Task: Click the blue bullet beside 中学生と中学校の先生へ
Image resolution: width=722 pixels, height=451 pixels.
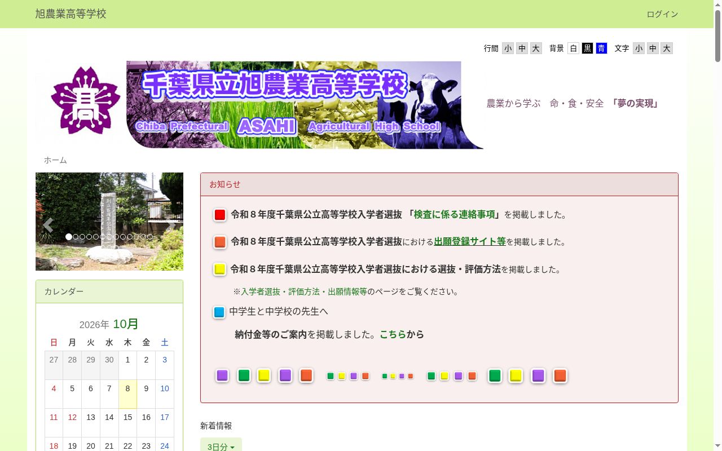Action: 219,312
